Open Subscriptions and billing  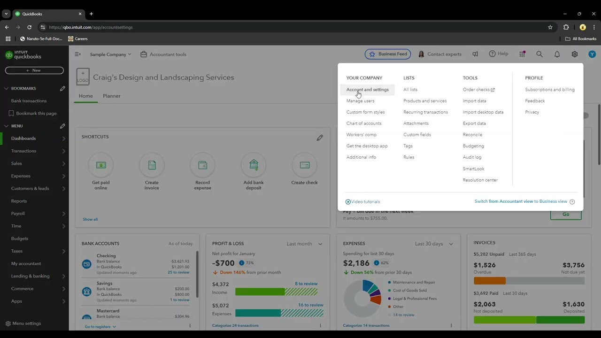click(x=550, y=90)
